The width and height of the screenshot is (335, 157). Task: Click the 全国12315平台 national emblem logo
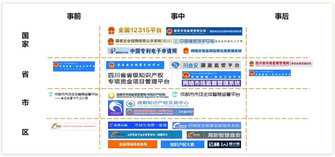[x=112, y=31]
